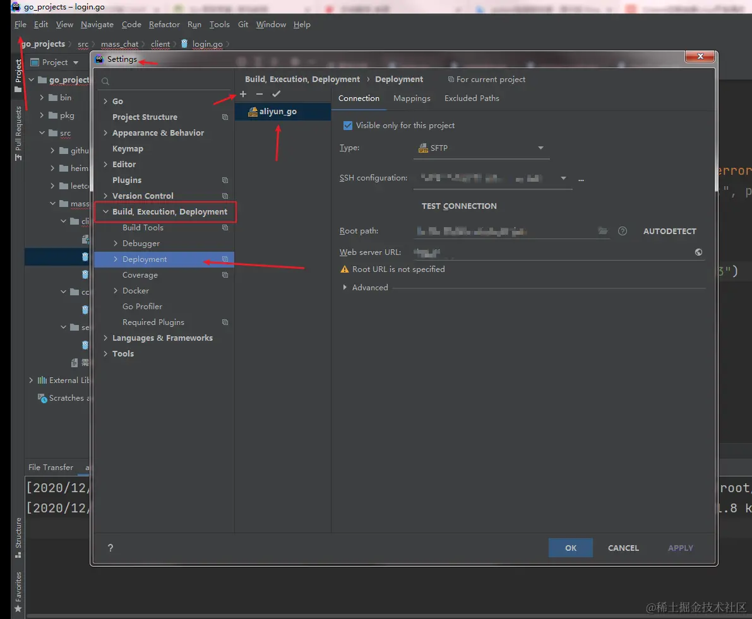Expand Appearance & Behavior category

pos(105,133)
